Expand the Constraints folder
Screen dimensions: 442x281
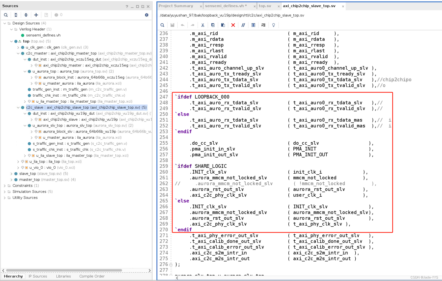5,185
